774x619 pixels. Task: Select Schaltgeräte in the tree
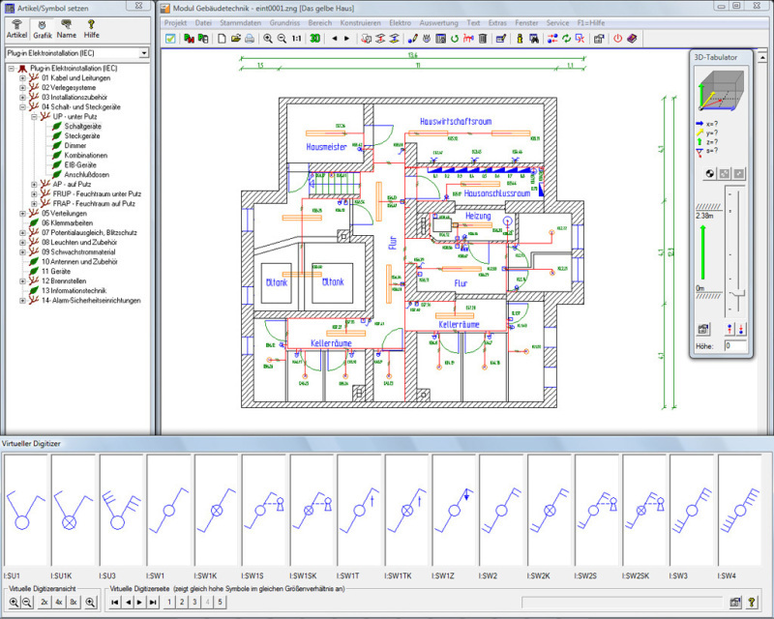coord(82,127)
